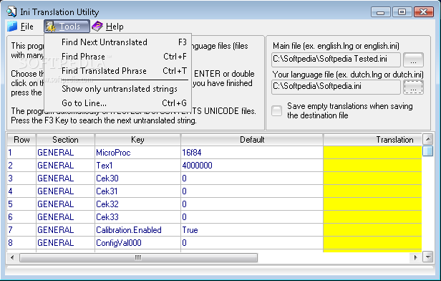The image size is (441, 281).
Task: Select the Cek33 key cell
Action: tap(137, 217)
